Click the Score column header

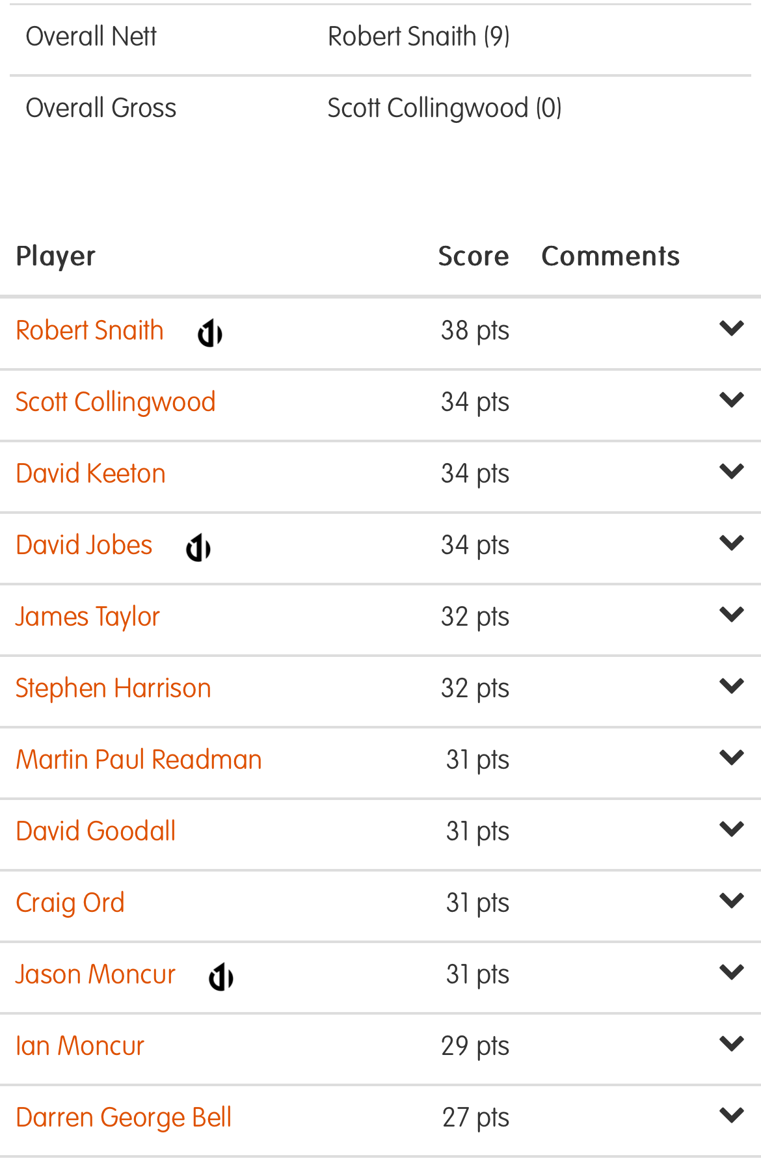click(474, 256)
